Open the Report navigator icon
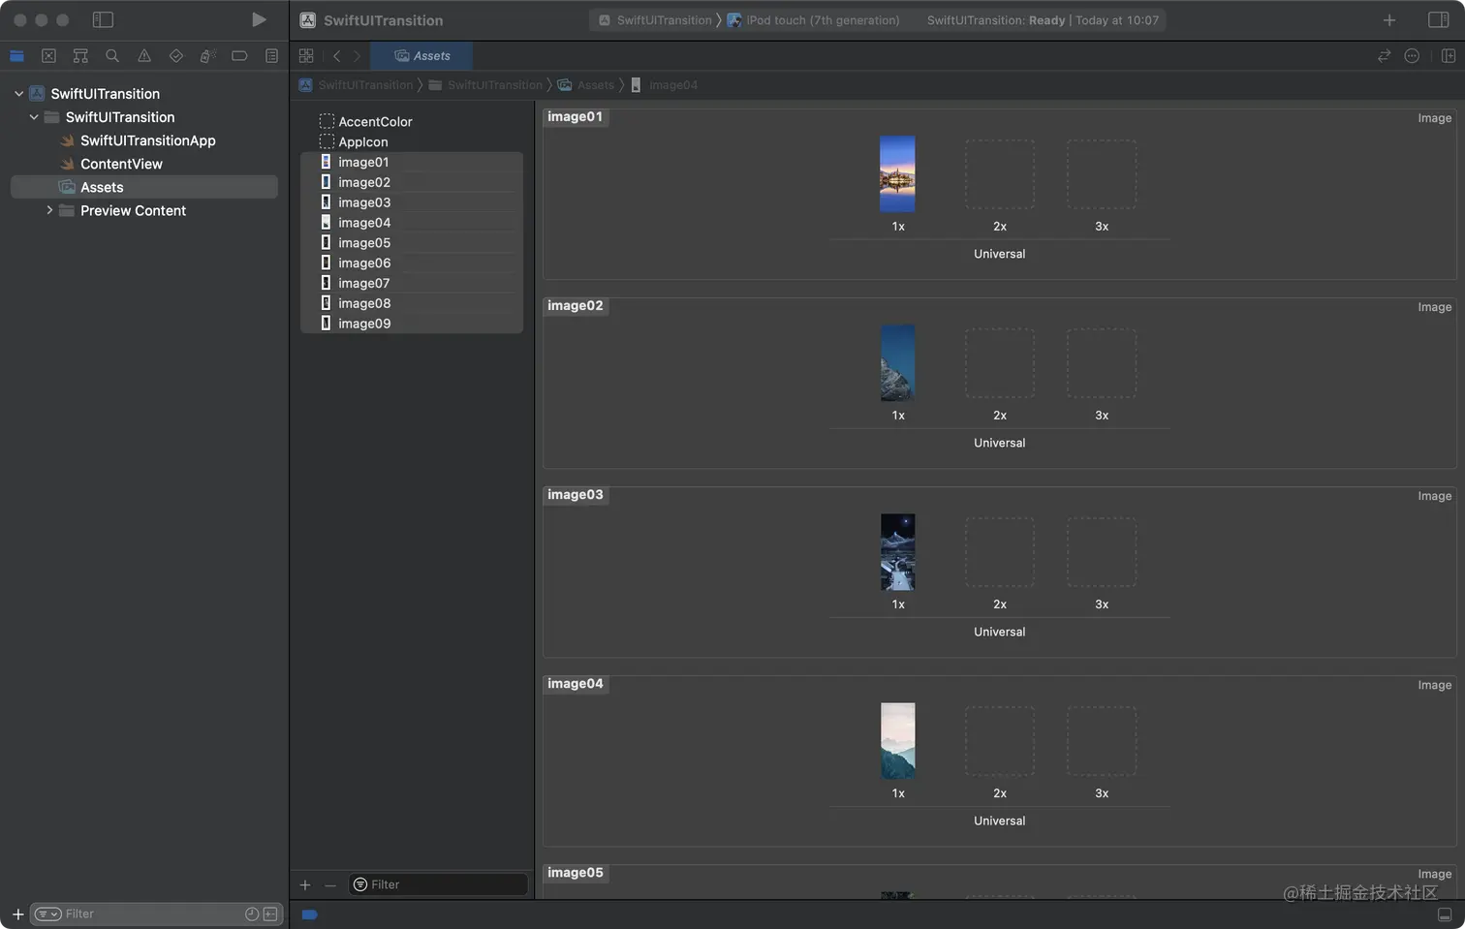Screen dimensions: 1465x929 pyautogui.click(x=271, y=56)
